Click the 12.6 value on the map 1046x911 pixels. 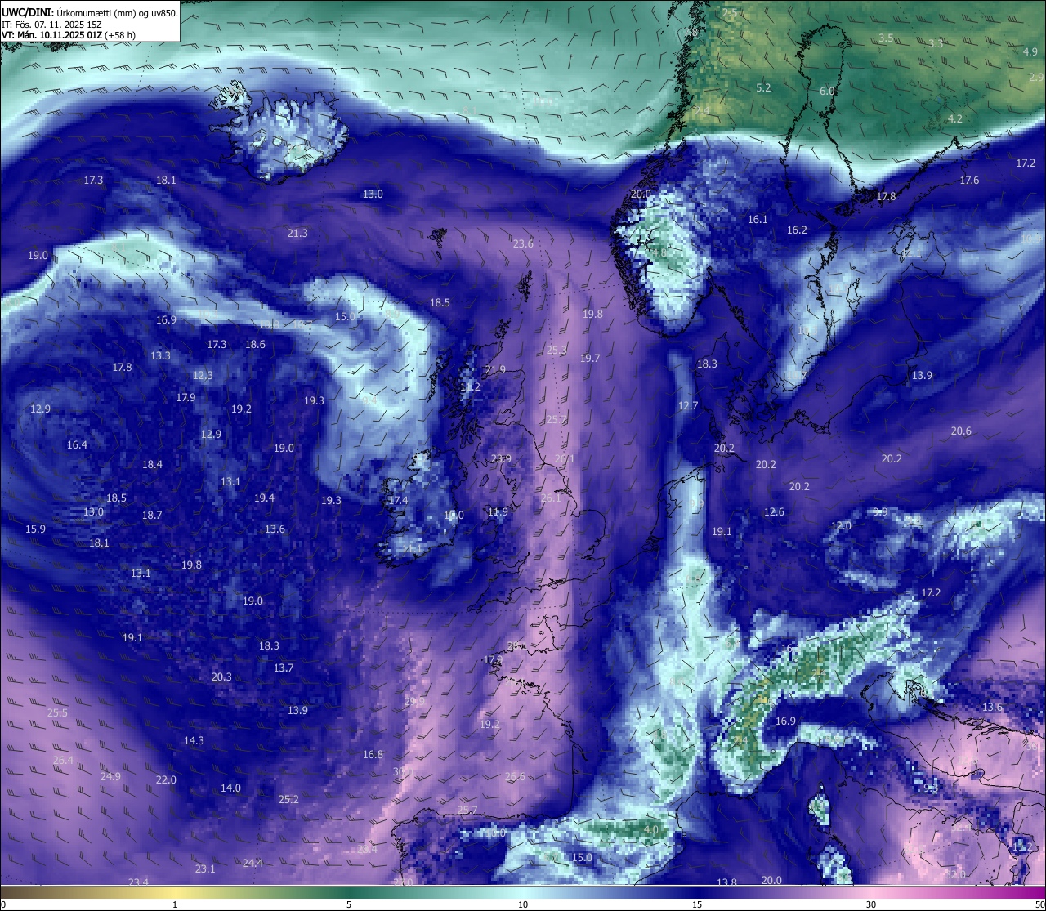tap(774, 511)
